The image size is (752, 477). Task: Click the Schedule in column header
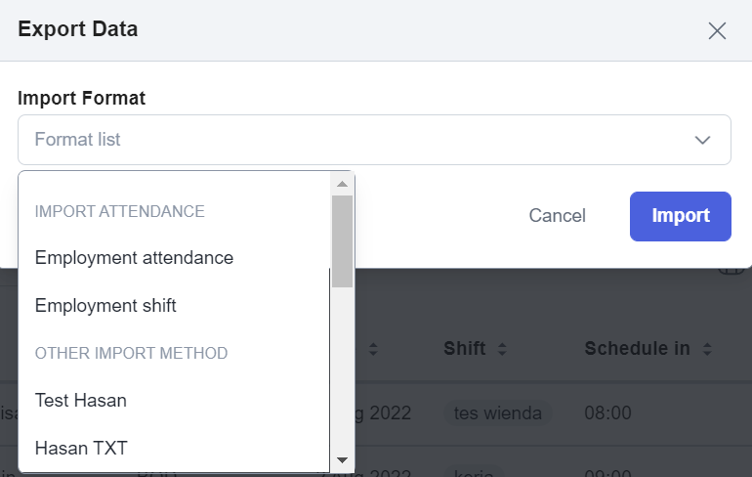637,349
